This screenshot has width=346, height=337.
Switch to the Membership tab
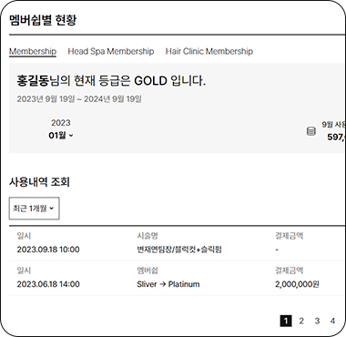[33, 51]
